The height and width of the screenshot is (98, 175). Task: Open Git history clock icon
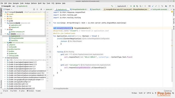click(x=159, y=6)
